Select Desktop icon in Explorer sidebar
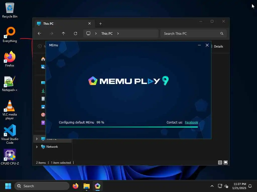Screen dimensions: 257x192 pyautogui.click(x=43, y=82)
